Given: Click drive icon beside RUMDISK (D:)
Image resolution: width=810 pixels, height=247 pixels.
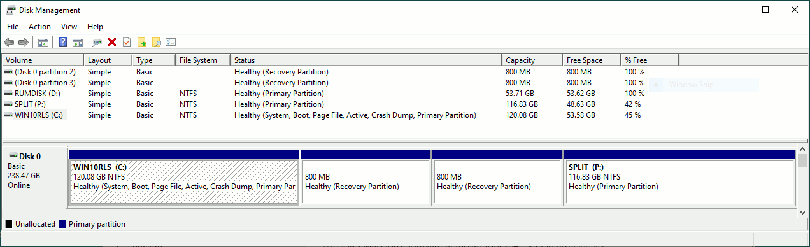Looking at the screenshot, I should coord(8,94).
